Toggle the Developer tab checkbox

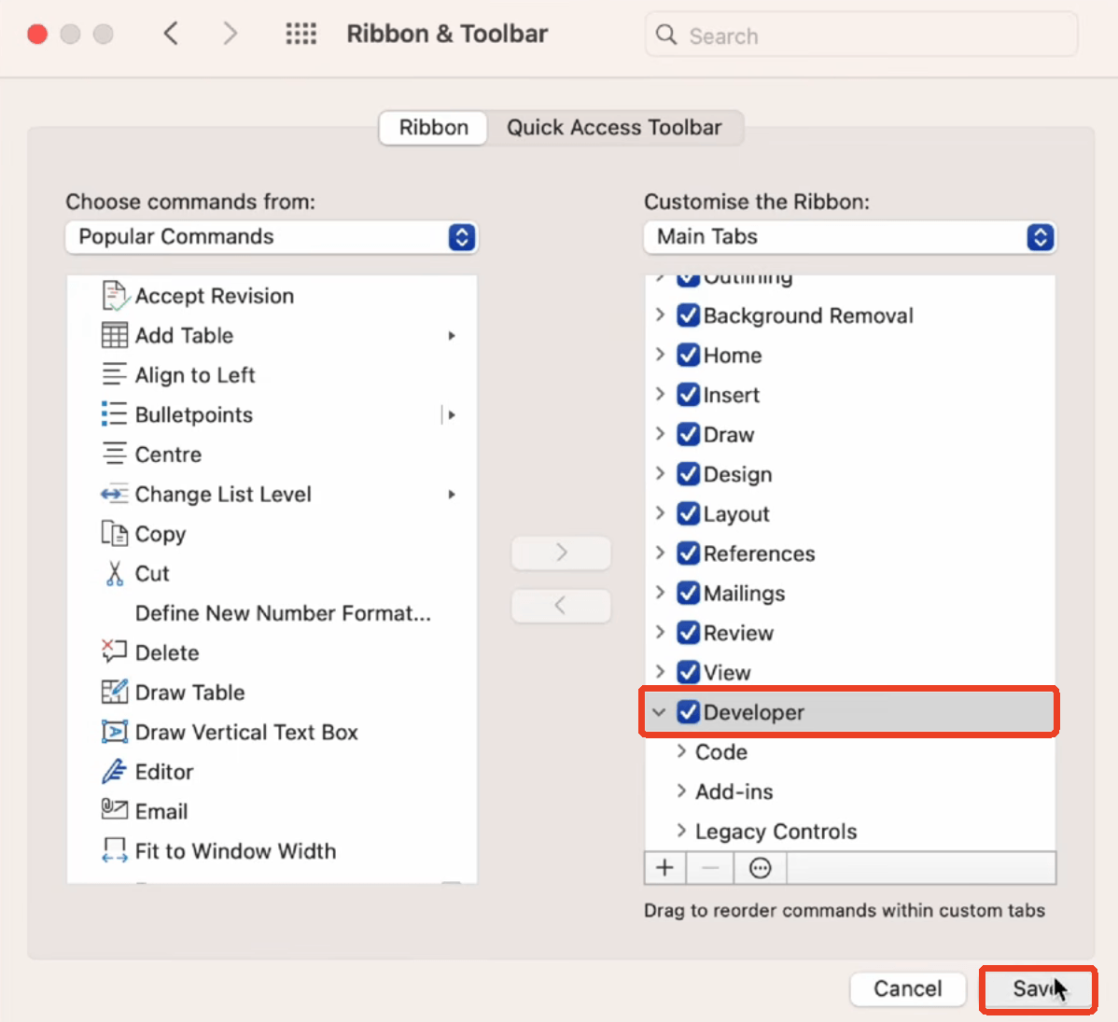click(688, 712)
